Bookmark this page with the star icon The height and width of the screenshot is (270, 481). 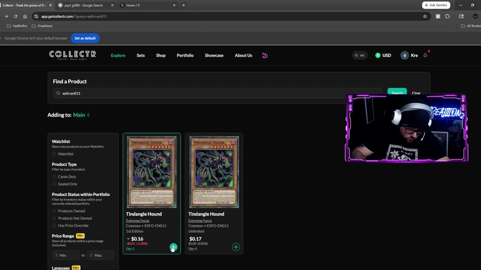pos(425,16)
